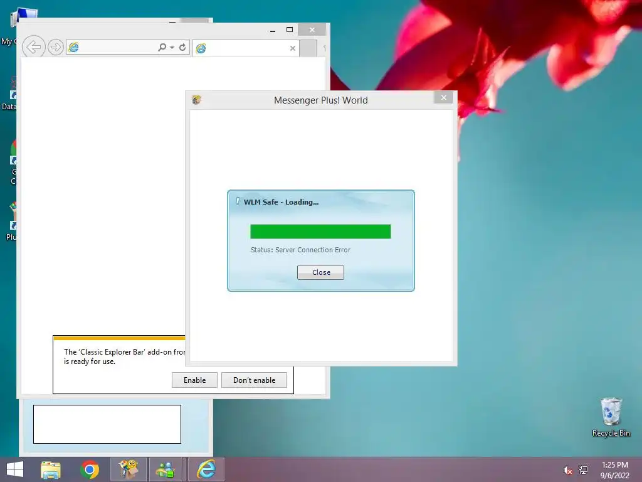The image size is (642, 482).
Task: Click the Close button in WLM Safe dialog
Action: pos(320,272)
